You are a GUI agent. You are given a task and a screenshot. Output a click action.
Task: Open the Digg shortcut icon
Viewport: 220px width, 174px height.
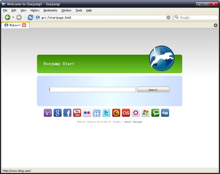tap(165, 113)
